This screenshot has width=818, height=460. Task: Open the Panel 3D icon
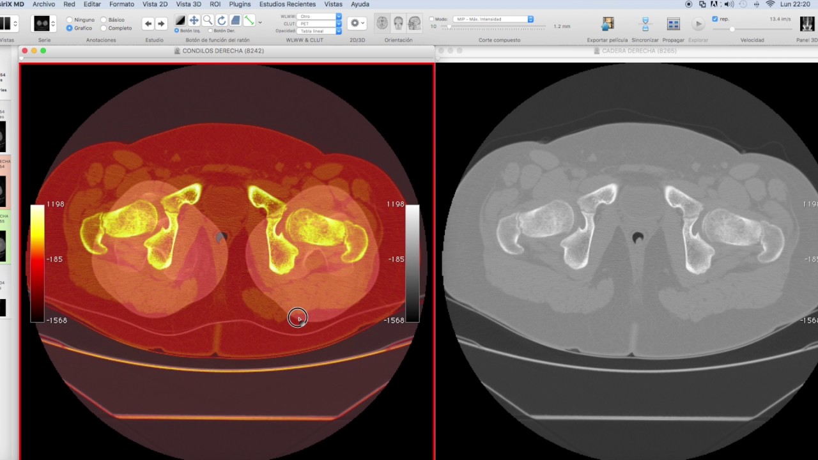tap(806, 24)
